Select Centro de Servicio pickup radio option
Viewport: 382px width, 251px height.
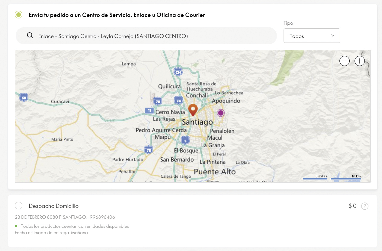(19, 15)
